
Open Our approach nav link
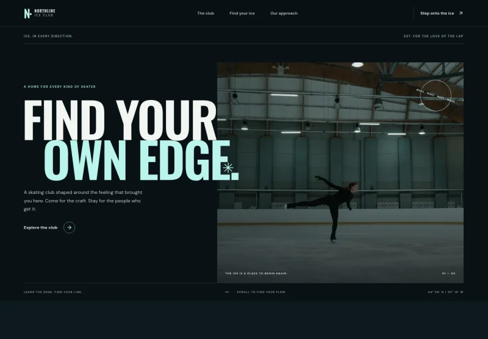(284, 13)
